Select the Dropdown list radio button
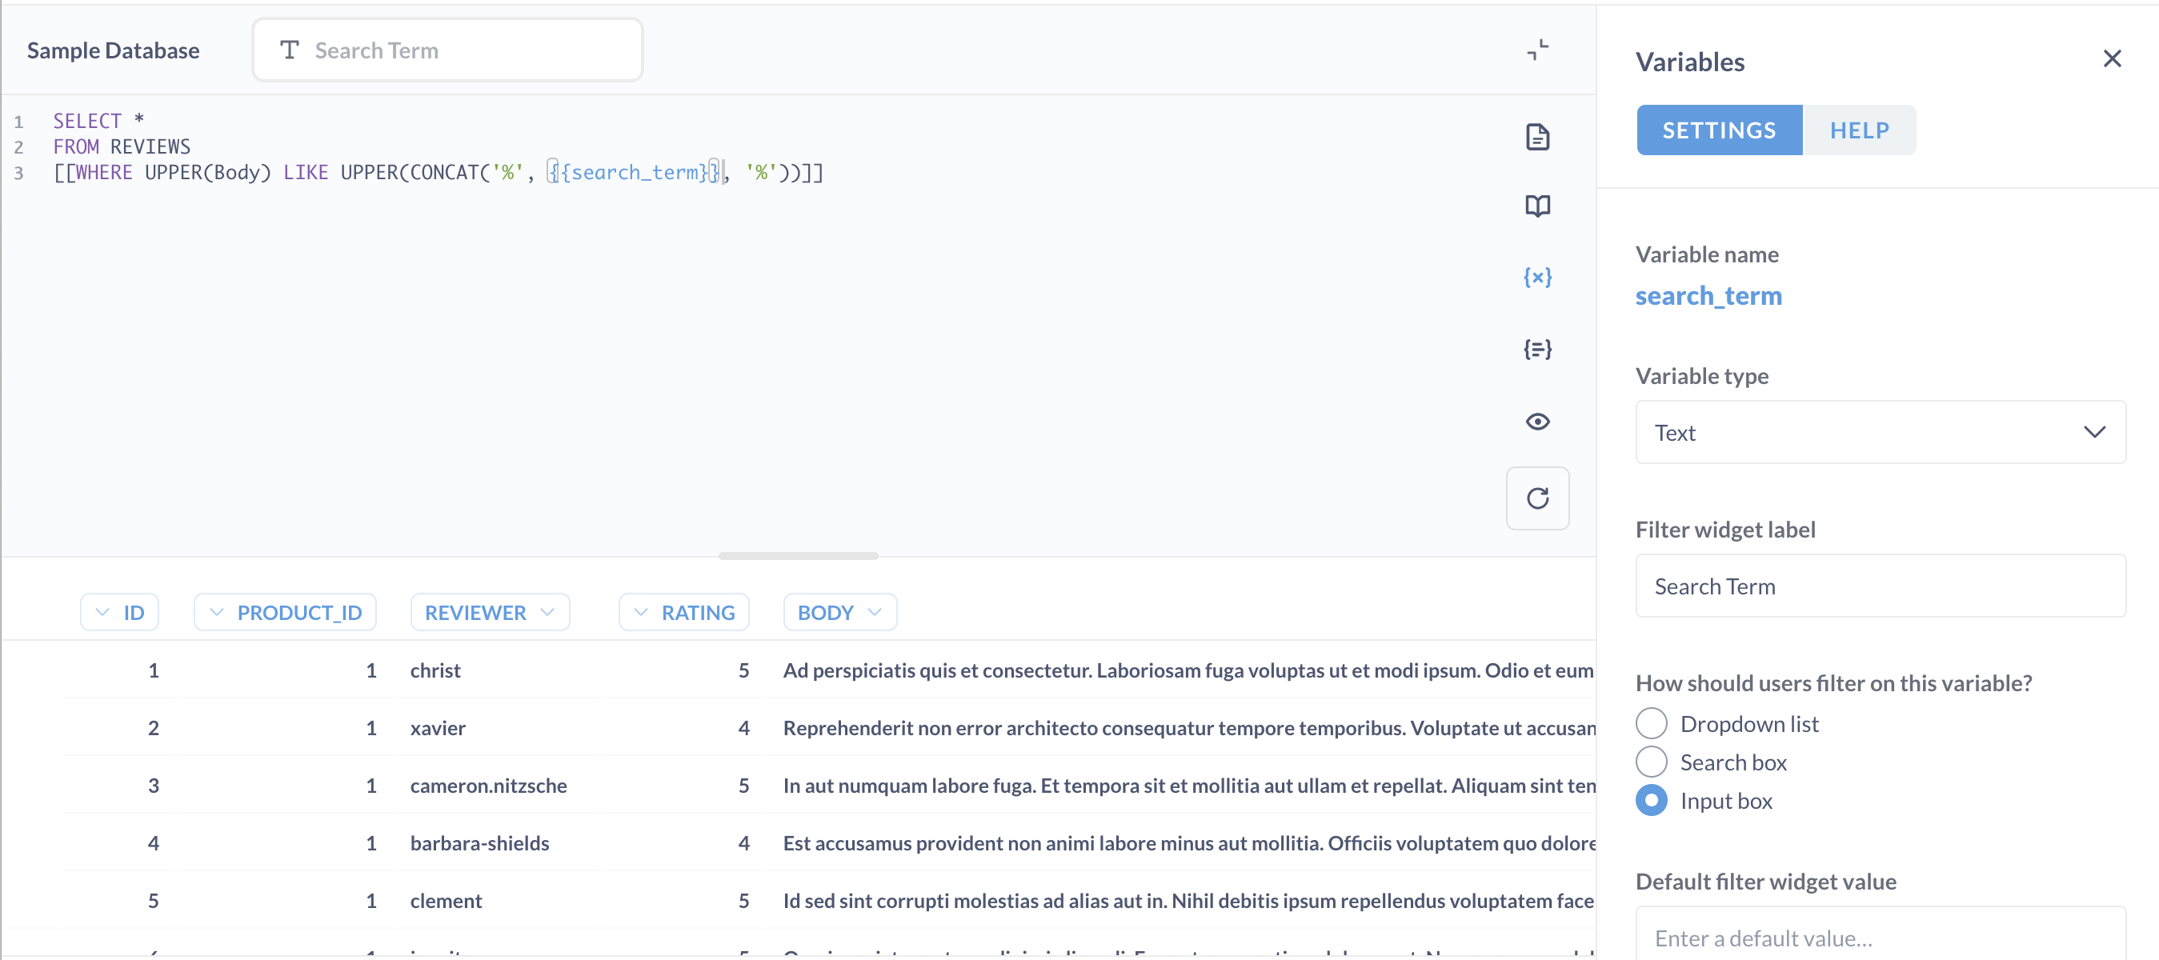2159x960 pixels. pyautogui.click(x=1651, y=723)
